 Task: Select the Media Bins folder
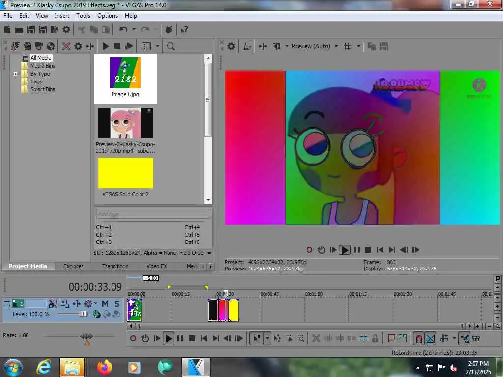pyautogui.click(x=43, y=66)
